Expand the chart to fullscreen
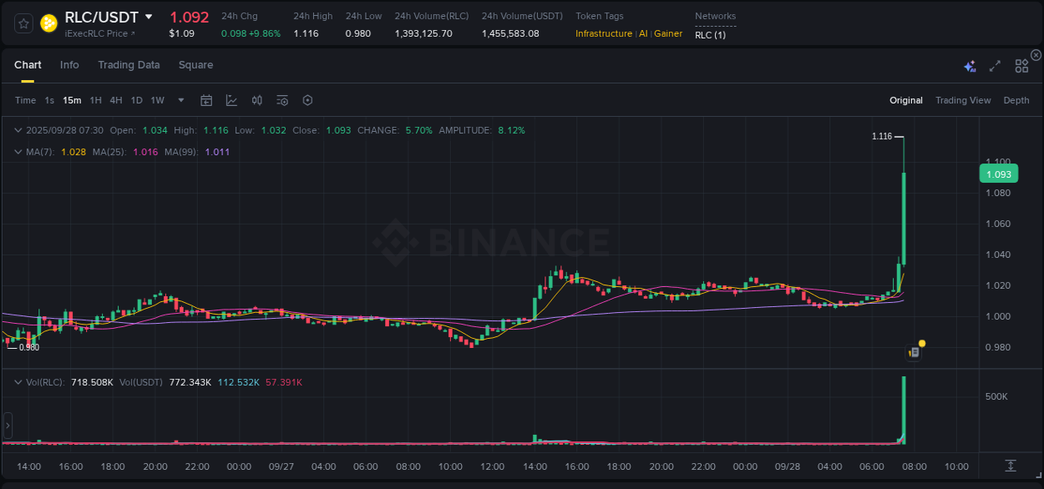The image size is (1044, 489). pyautogui.click(x=994, y=66)
